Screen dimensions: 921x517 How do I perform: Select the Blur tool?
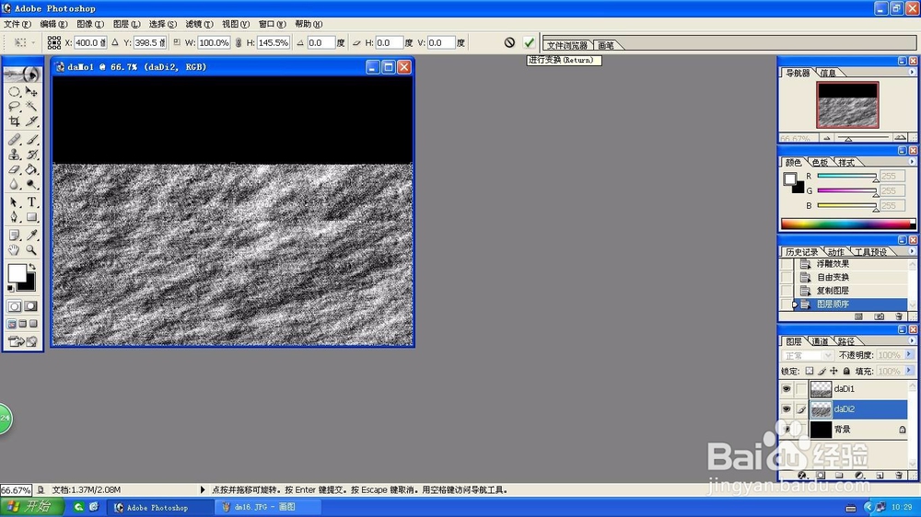pyautogui.click(x=15, y=184)
